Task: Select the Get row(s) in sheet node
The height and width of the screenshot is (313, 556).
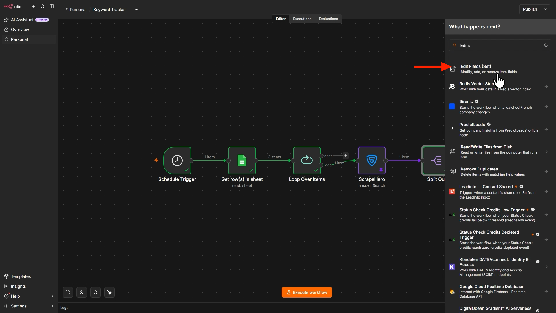Action: [x=242, y=161]
